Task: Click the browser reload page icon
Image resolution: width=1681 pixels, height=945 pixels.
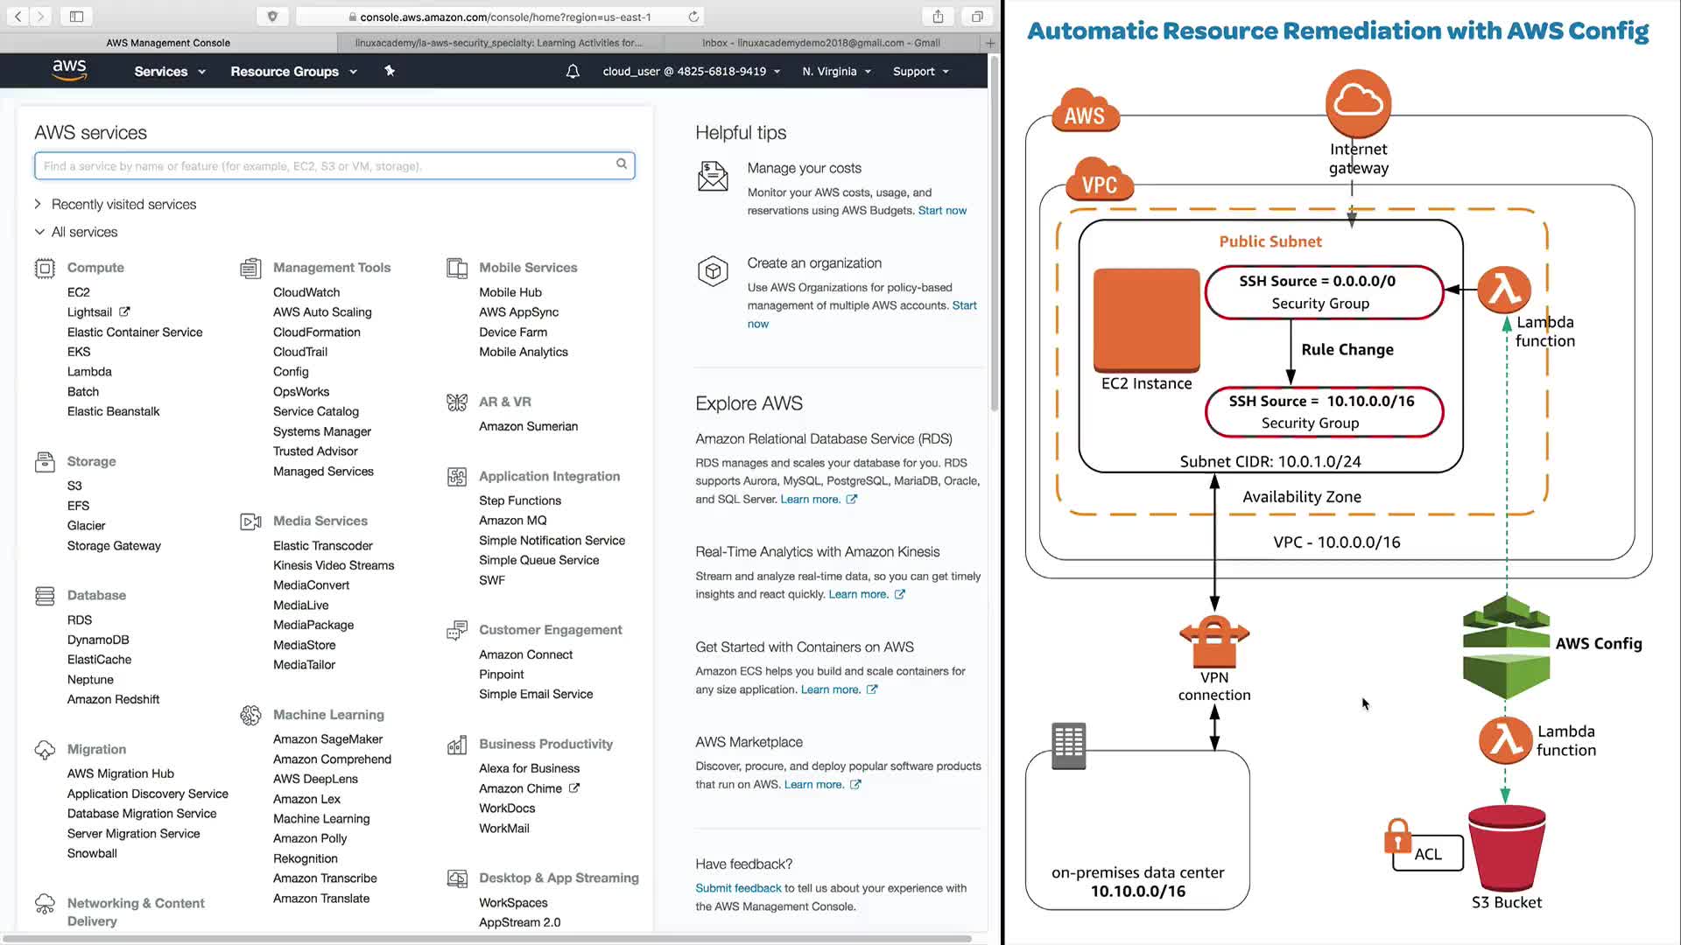Action: point(693,17)
